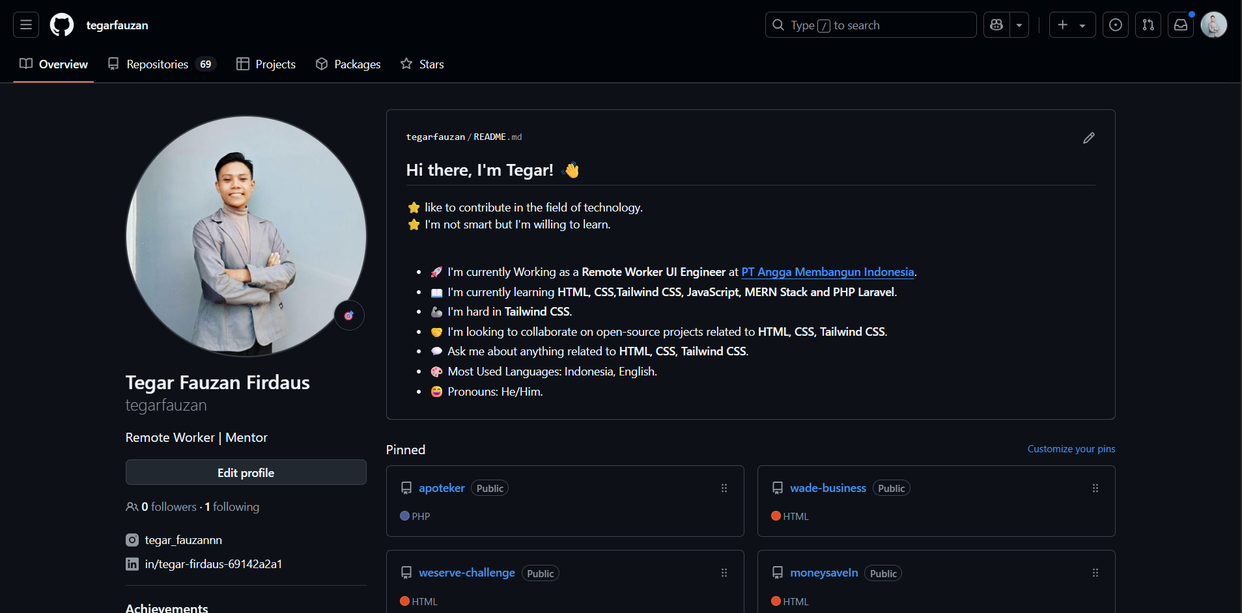
Task: Open user menu via profile avatar
Action: point(1214,25)
